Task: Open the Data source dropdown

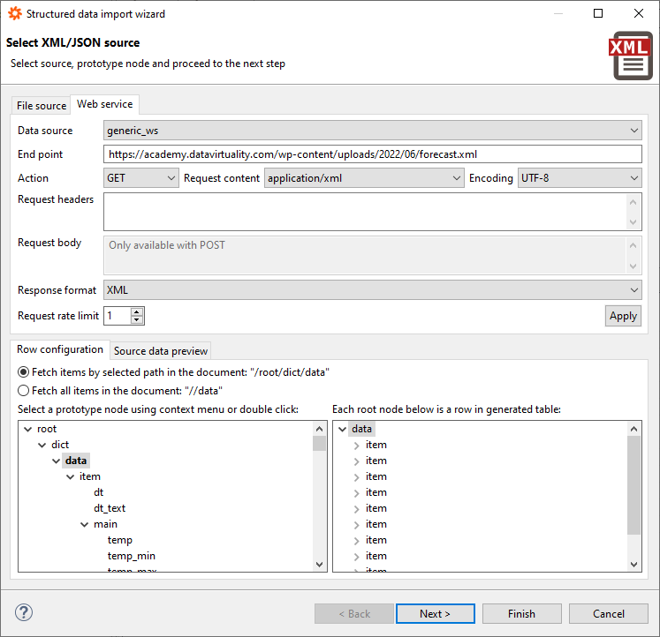Action: pos(372,131)
